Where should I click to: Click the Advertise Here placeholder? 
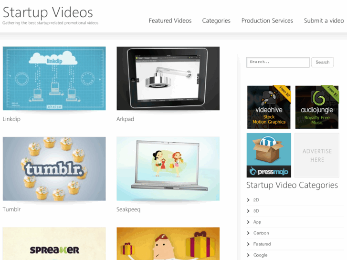[317, 155]
